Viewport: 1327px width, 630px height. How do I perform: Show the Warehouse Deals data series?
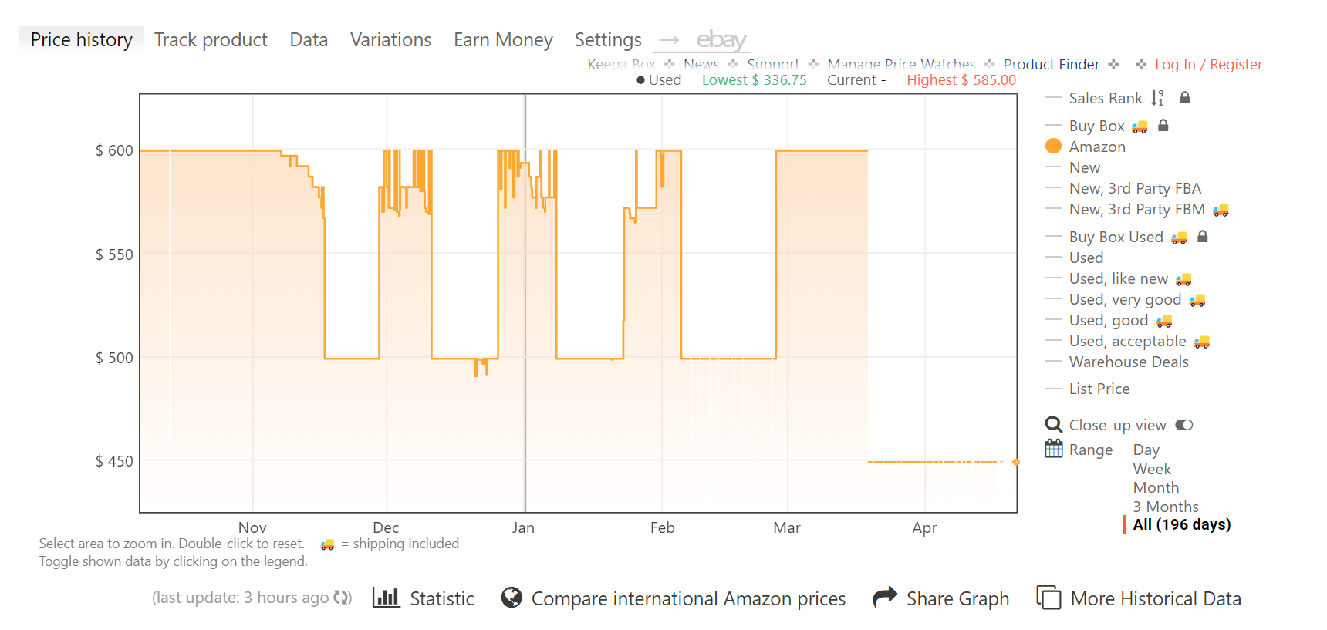pos(1128,362)
